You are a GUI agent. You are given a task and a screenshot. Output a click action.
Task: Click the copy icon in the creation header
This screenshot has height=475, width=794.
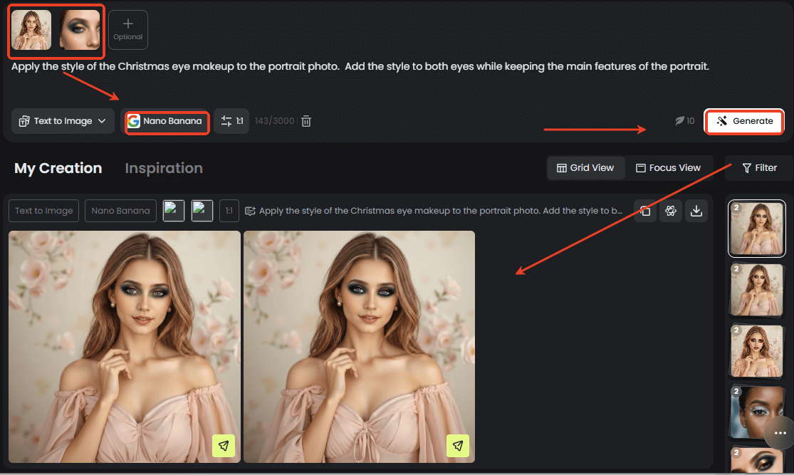pos(645,211)
